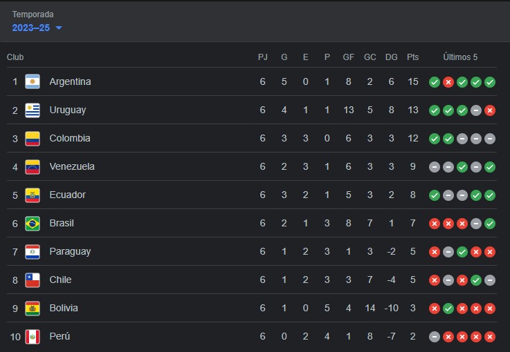The width and height of the screenshot is (510, 352).
Task: Open the Paraguay team link
Action: pos(70,252)
